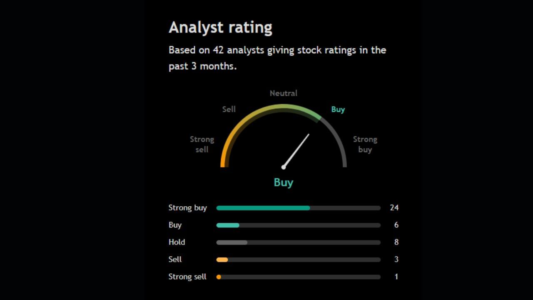
Task: Click the large Buy result text
Action: (284, 182)
